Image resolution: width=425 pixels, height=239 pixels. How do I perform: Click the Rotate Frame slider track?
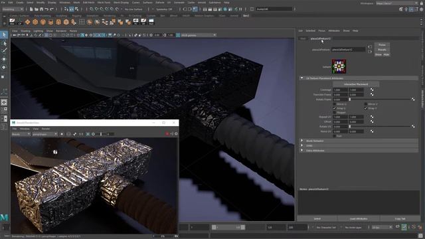(381, 100)
